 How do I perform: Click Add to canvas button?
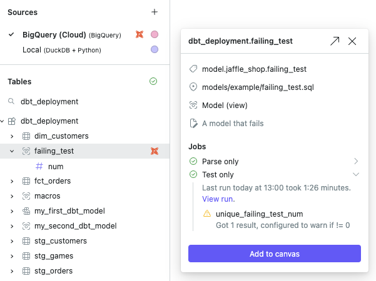275,254
